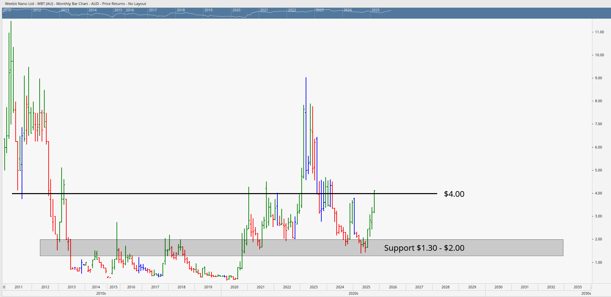Click 2028 on the bottom time axis
Viewport: 611px width, 297px height.
tap(446, 287)
